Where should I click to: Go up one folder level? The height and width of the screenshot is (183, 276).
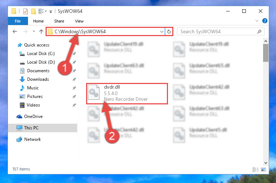coord(41,31)
